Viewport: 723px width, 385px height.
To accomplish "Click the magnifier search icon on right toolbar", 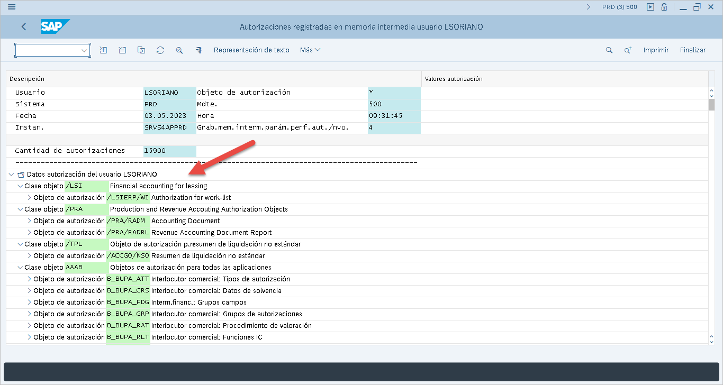I will click(609, 50).
